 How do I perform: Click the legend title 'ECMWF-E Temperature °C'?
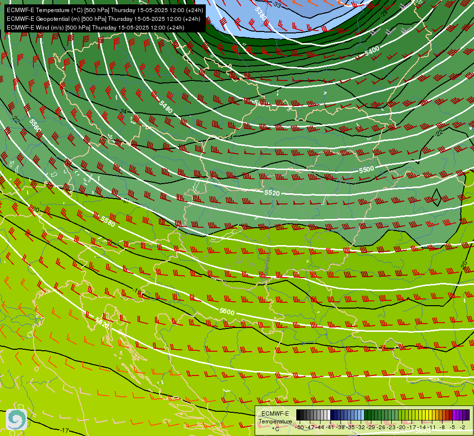tap(275, 421)
